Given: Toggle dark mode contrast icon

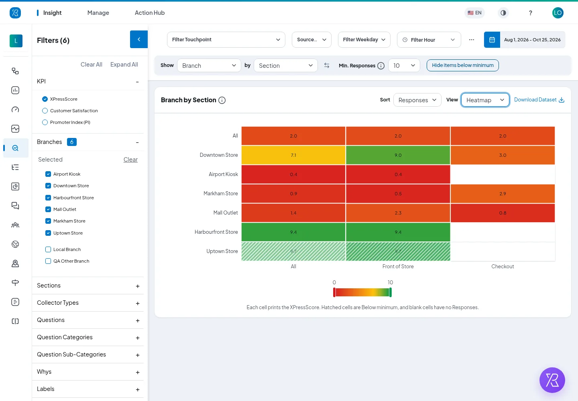Looking at the screenshot, I should 503,13.
